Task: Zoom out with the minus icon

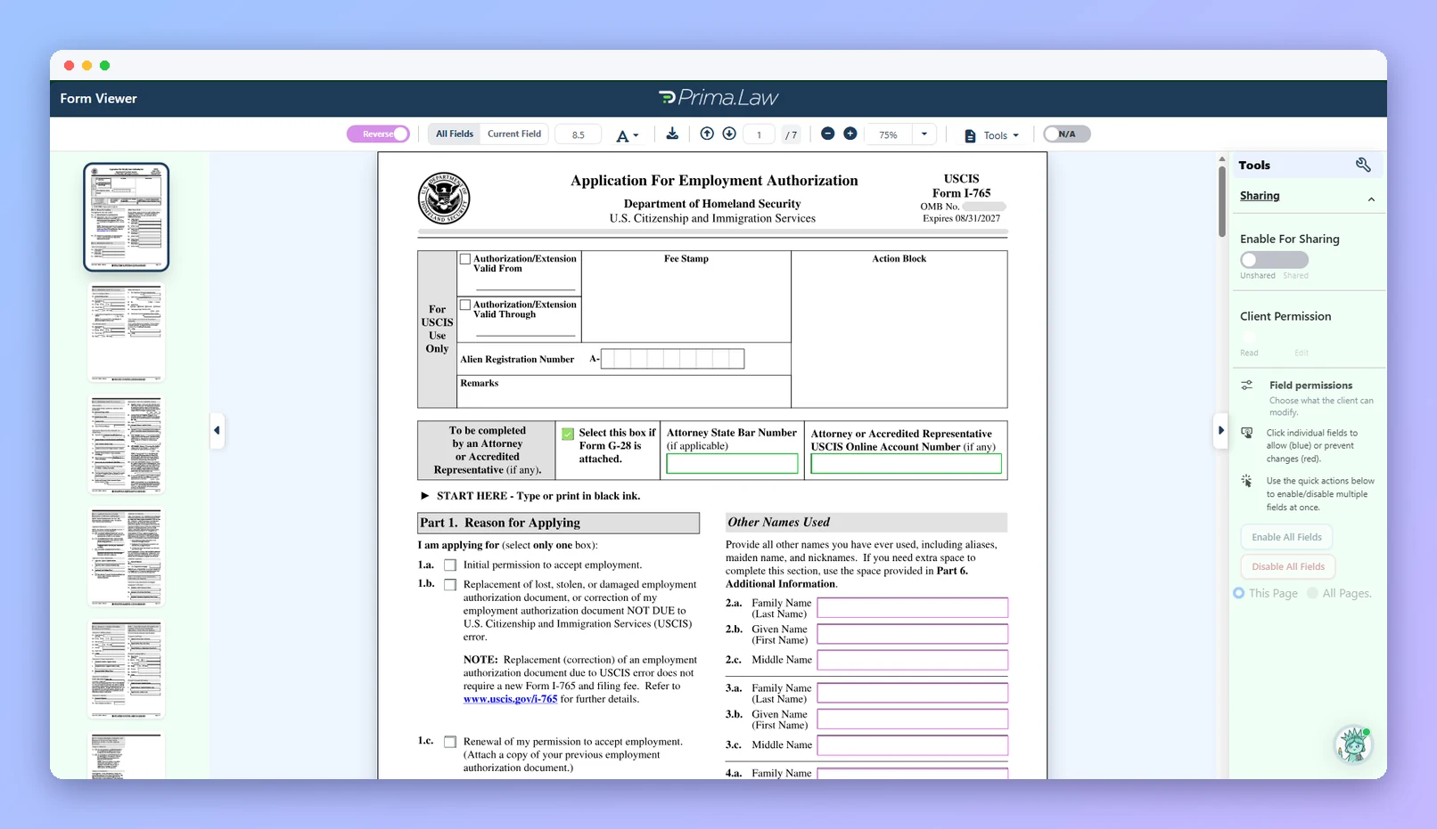Action: click(827, 134)
